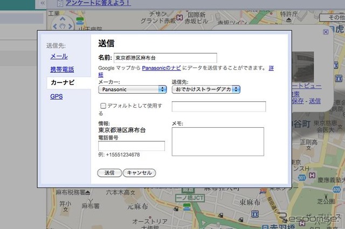Image resolution: width=345 pixels, height=229 pixels.
Task: Click the 送信 link in map balloon
Action: [x=315, y=101]
